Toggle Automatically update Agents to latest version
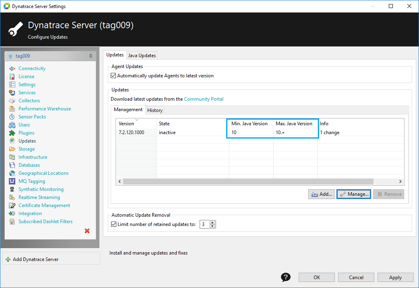This screenshot has height=288, width=419. coord(113,76)
